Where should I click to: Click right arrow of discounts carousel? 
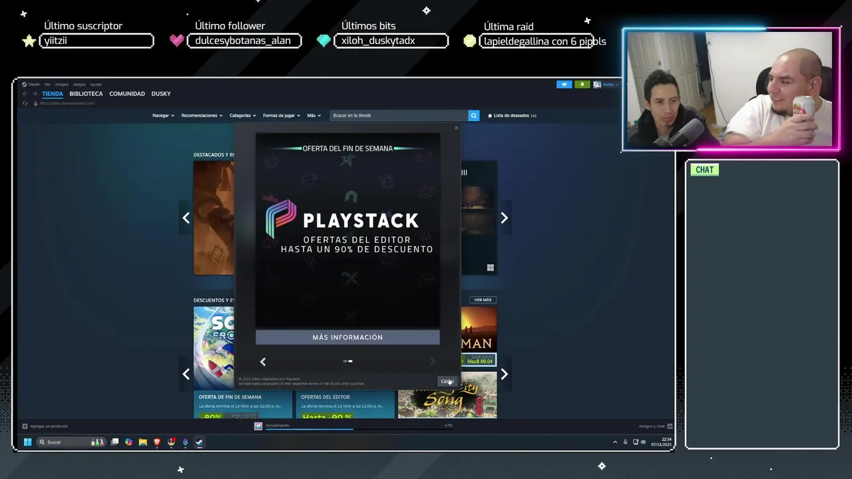pos(504,374)
